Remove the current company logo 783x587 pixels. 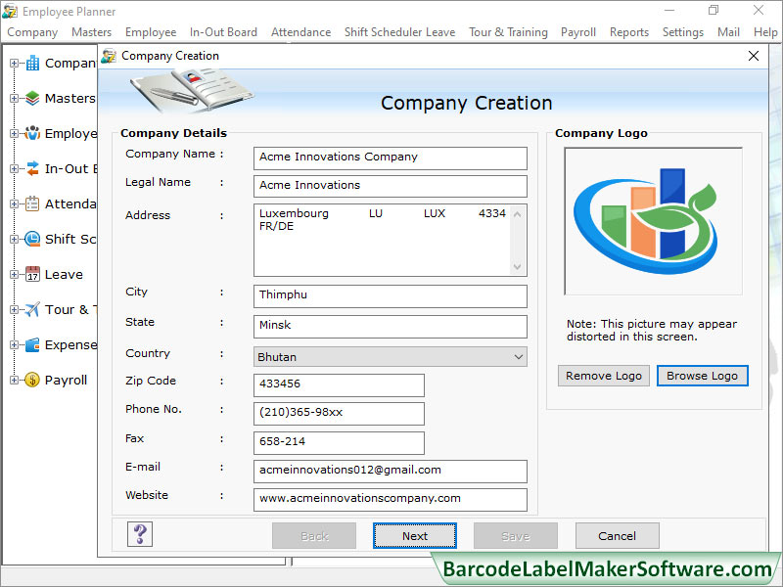pyautogui.click(x=603, y=376)
